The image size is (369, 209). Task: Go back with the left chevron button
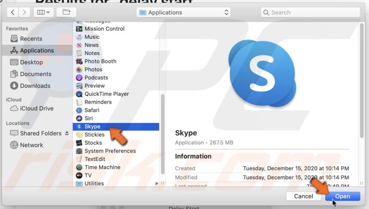(x=13, y=12)
